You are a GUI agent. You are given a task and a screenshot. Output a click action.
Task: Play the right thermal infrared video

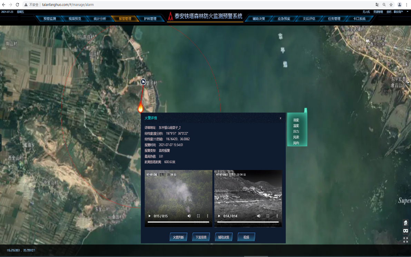[x=219, y=216]
